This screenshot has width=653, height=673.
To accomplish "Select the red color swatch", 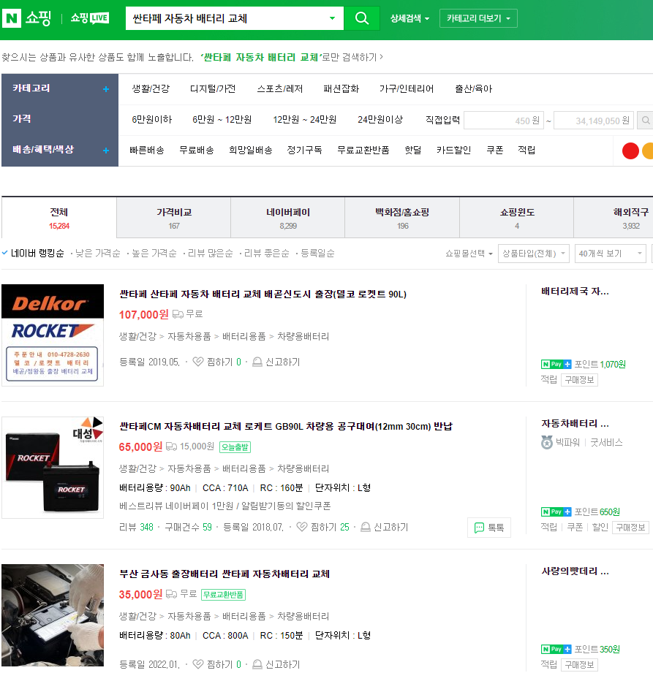I will pyautogui.click(x=630, y=151).
